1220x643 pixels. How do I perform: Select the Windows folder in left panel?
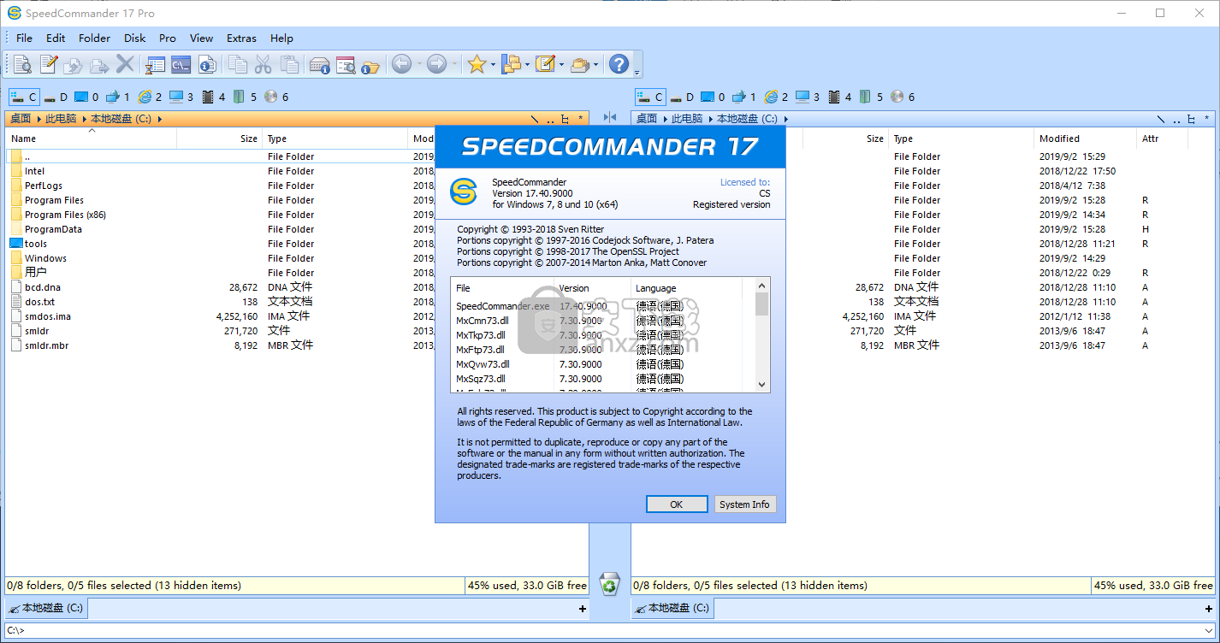coord(45,258)
